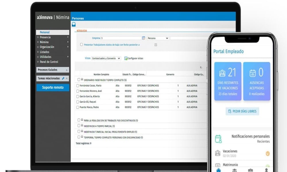Click into the Empresa input field
Screen dimensions: 287x172
(x=121, y=38)
